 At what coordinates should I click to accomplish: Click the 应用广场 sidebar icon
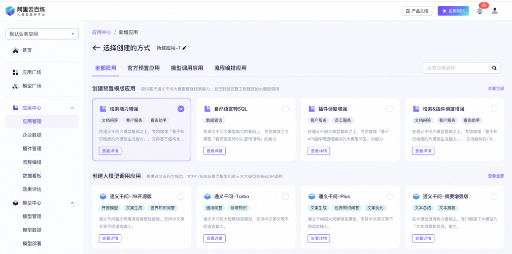(15, 72)
